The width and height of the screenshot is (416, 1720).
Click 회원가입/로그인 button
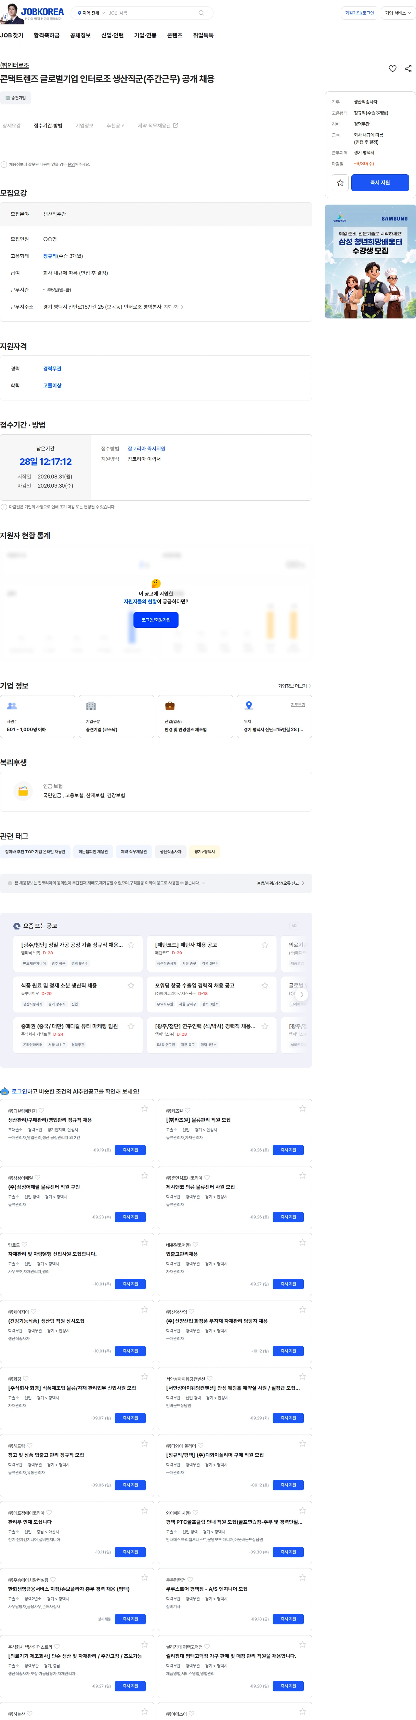pyautogui.click(x=359, y=13)
